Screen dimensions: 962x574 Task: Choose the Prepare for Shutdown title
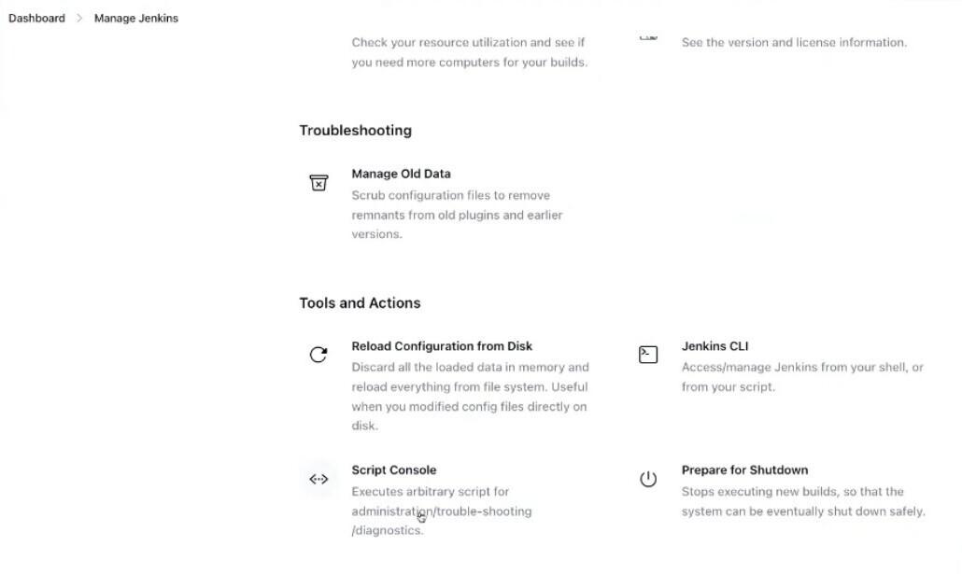pyautogui.click(x=744, y=469)
